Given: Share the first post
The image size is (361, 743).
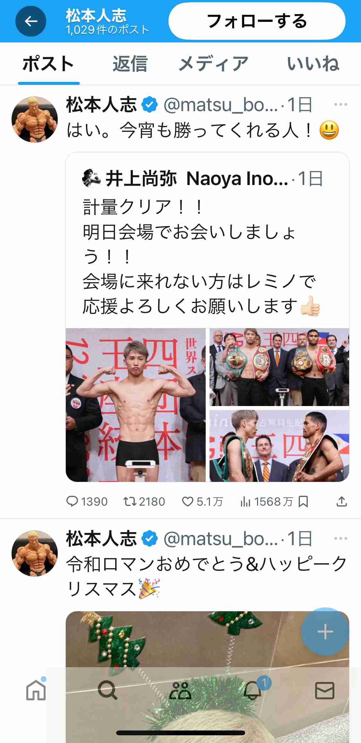Looking at the screenshot, I should point(342,501).
